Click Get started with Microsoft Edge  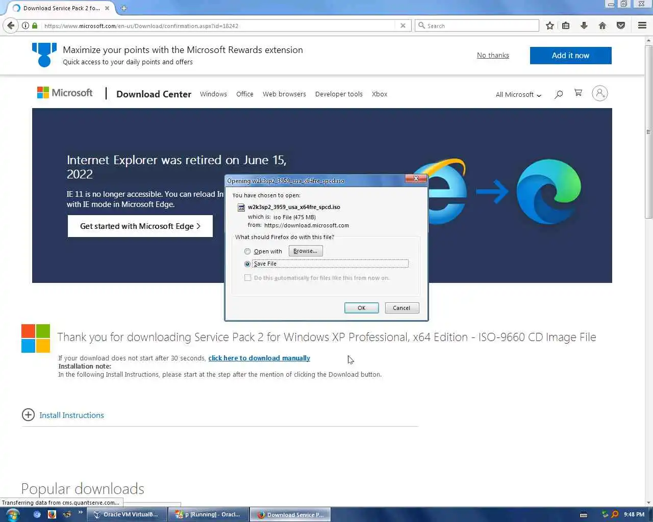pos(140,226)
